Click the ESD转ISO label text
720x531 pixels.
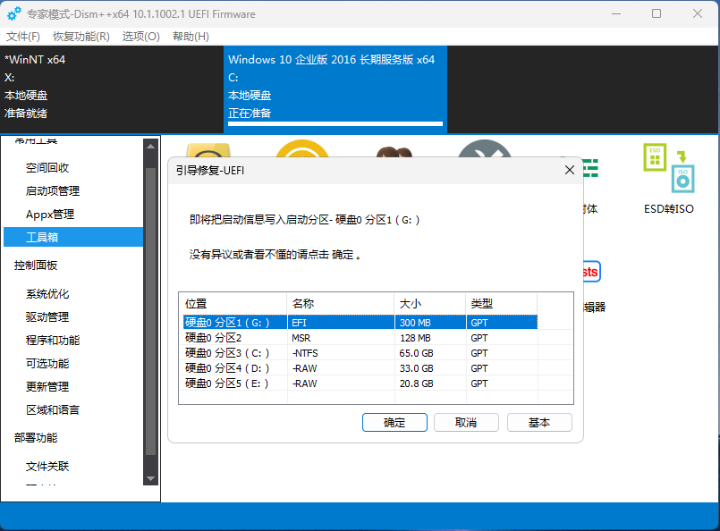(x=669, y=209)
